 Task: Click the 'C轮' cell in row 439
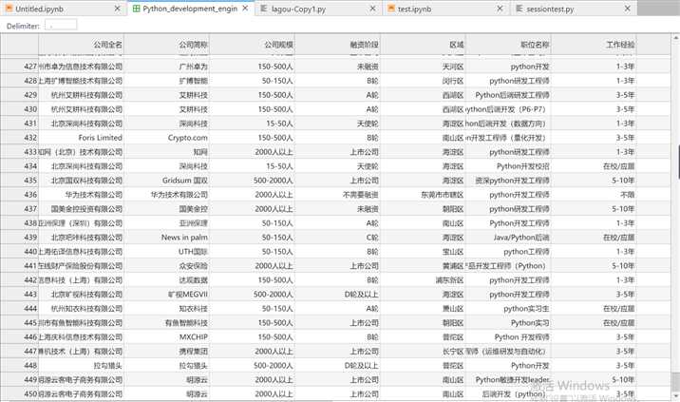(x=337, y=238)
